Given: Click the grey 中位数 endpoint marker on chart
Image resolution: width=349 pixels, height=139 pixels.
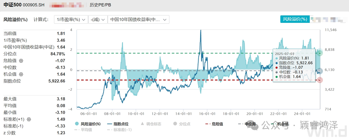Looking at the screenshot, I should [320, 71].
